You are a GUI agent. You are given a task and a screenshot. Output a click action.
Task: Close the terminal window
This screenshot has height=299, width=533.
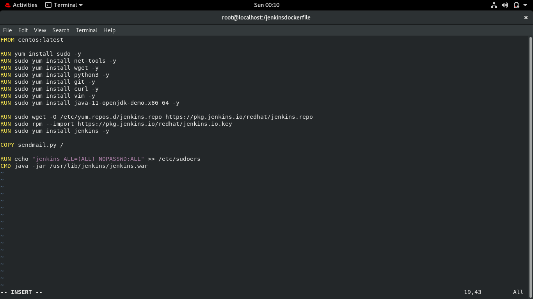tap(526, 18)
